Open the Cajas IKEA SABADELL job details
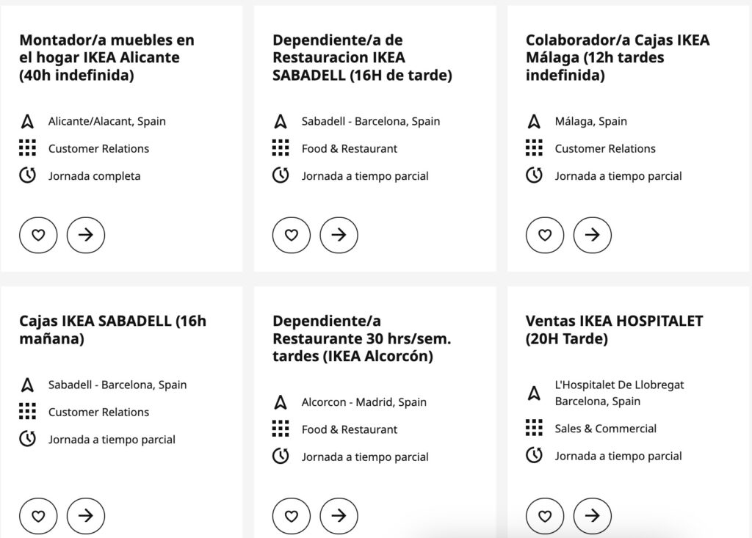The image size is (752, 538). tap(86, 516)
